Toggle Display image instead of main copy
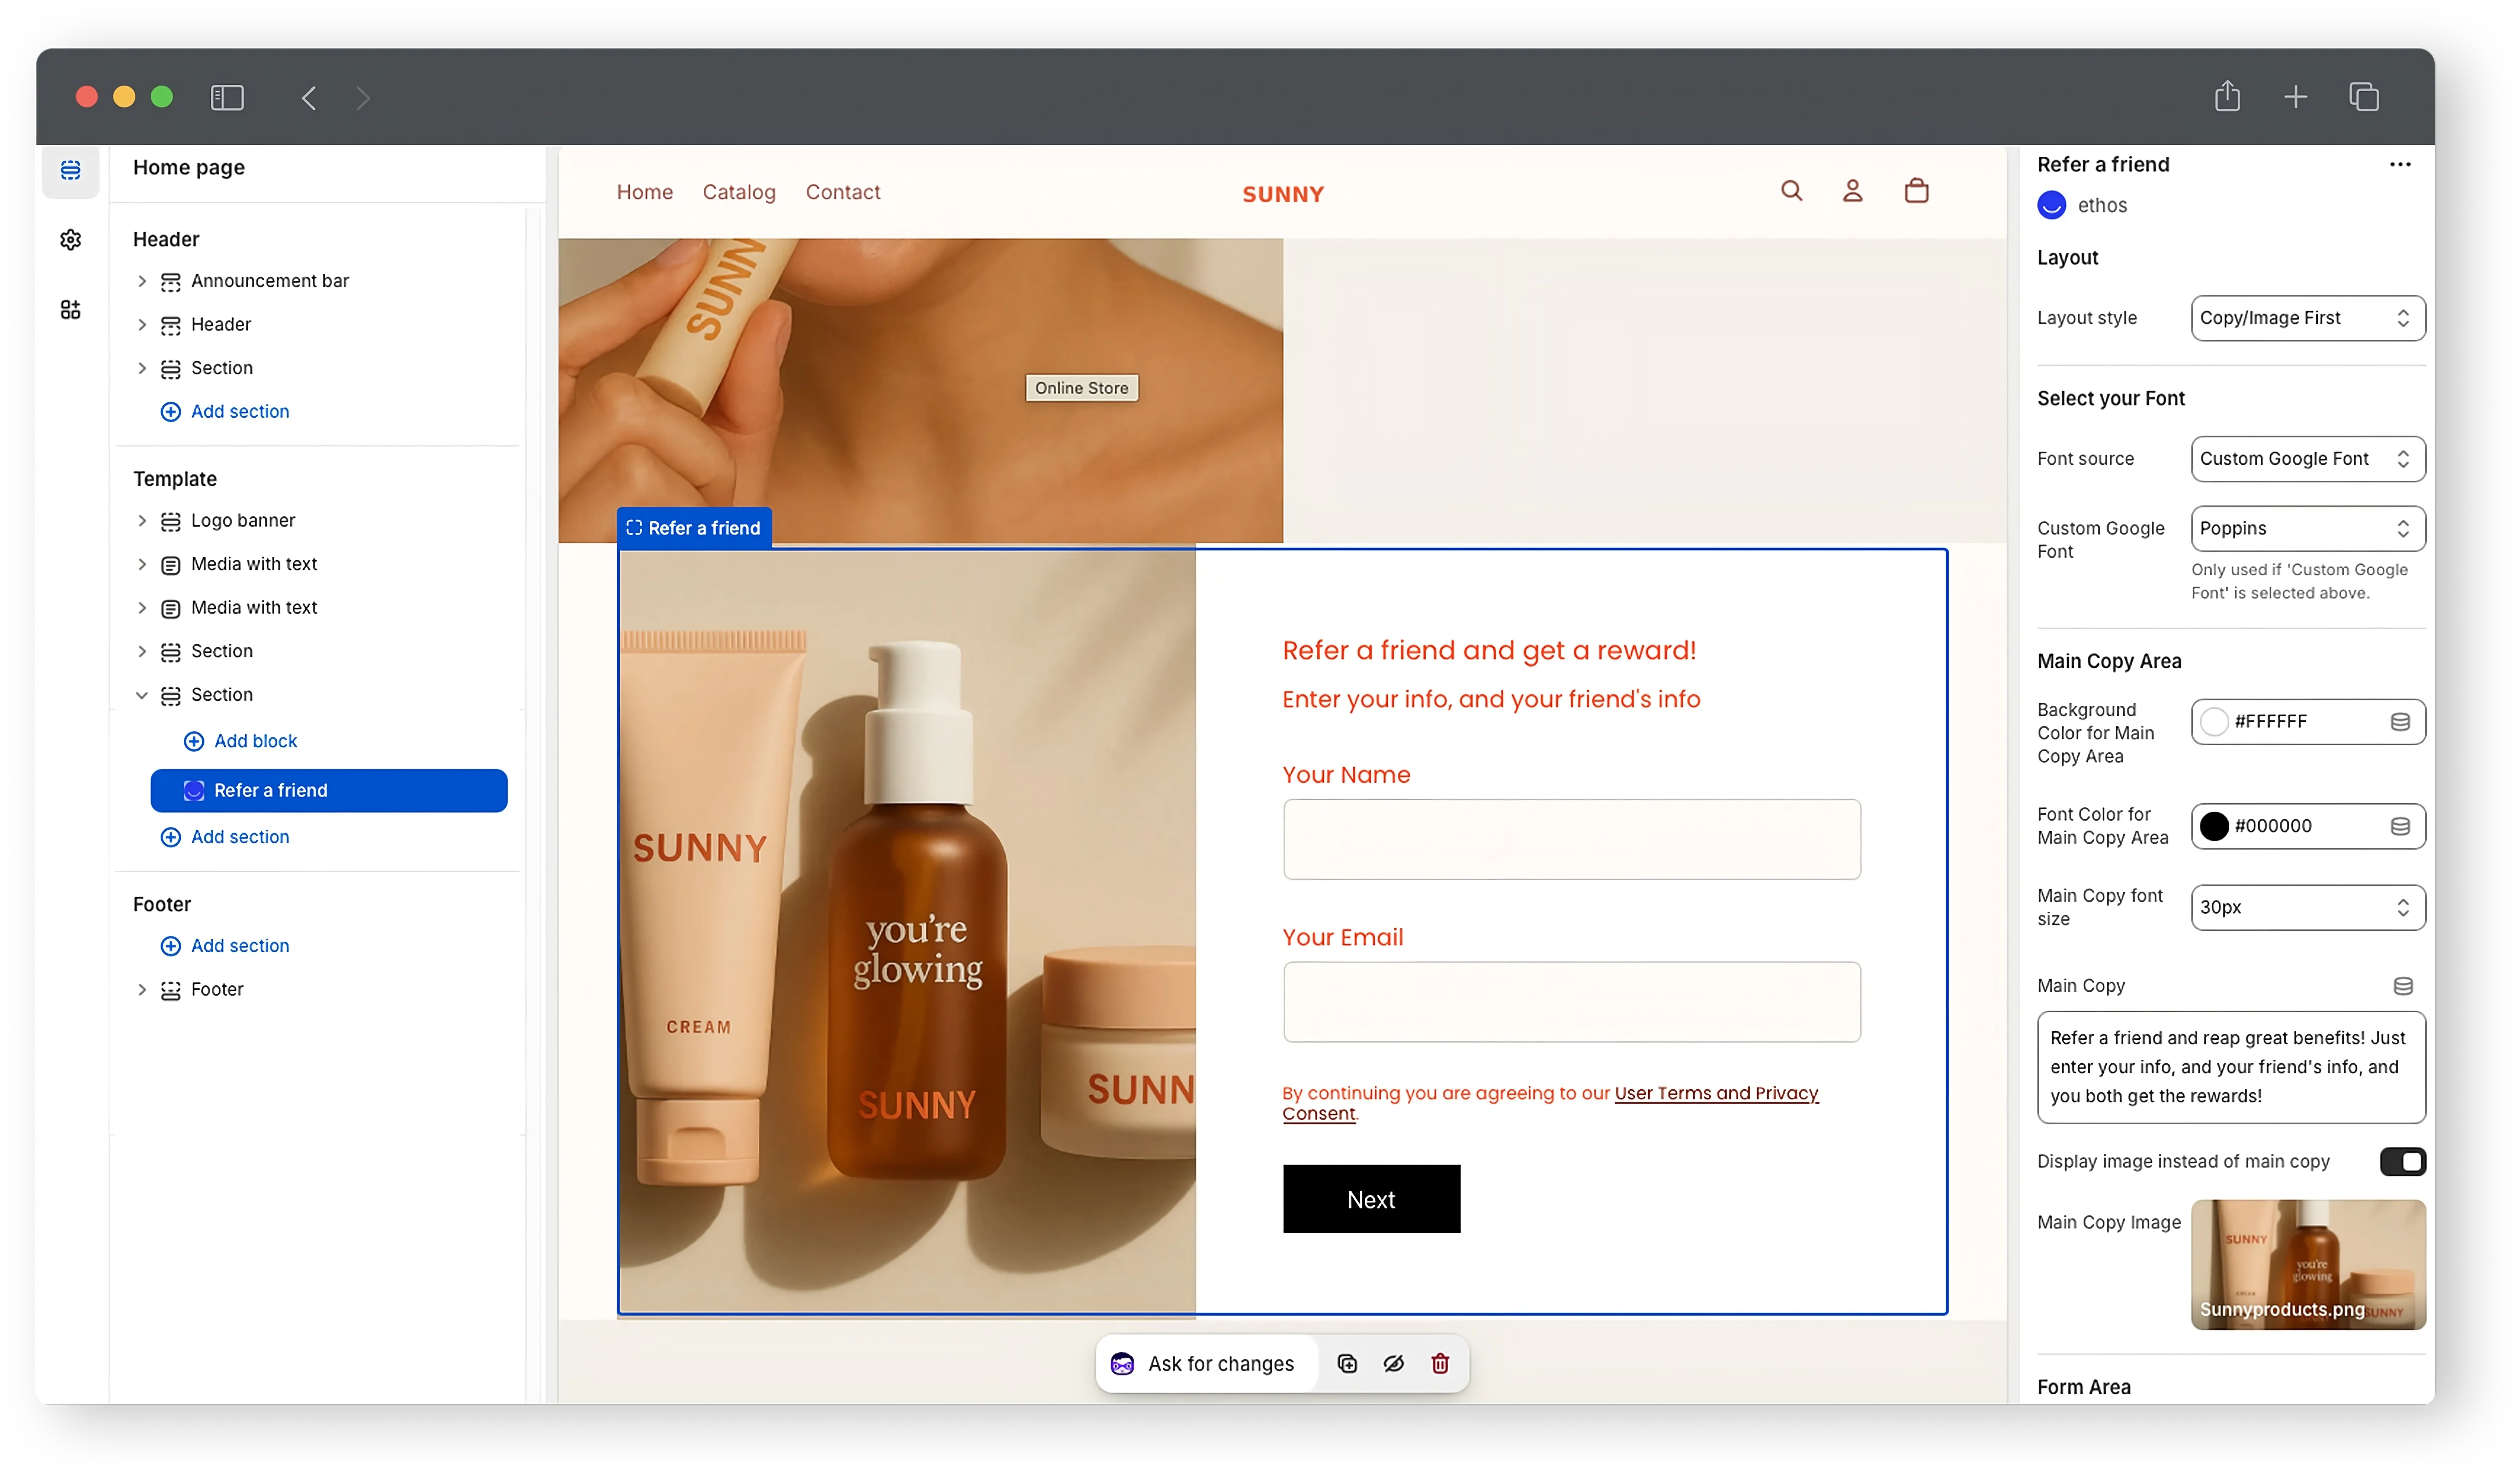This screenshot has width=2520, height=1477. tap(2402, 1162)
